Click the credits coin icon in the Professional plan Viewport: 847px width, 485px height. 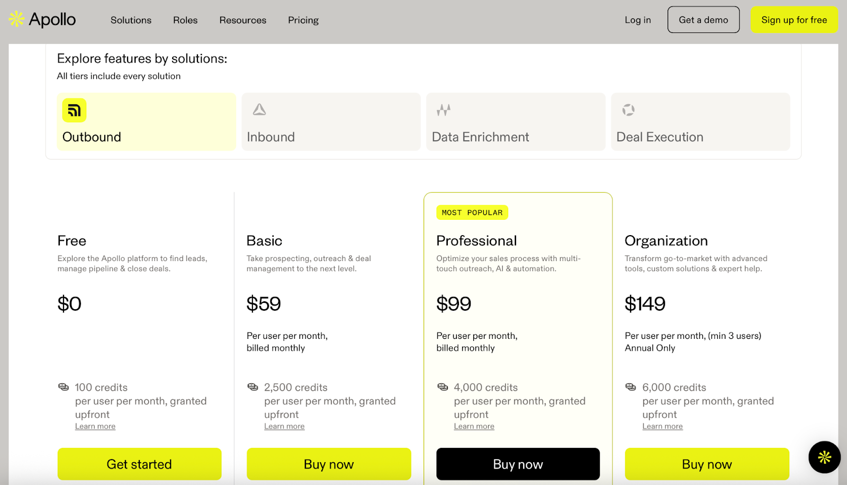click(442, 387)
